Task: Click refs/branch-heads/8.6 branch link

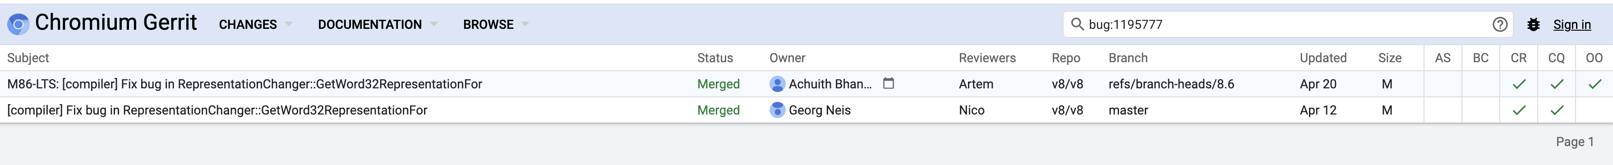Action: coord(1171,84)
